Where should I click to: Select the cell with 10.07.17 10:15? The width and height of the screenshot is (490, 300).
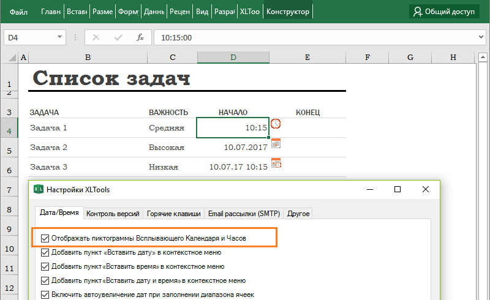click(x=233, y=167)
